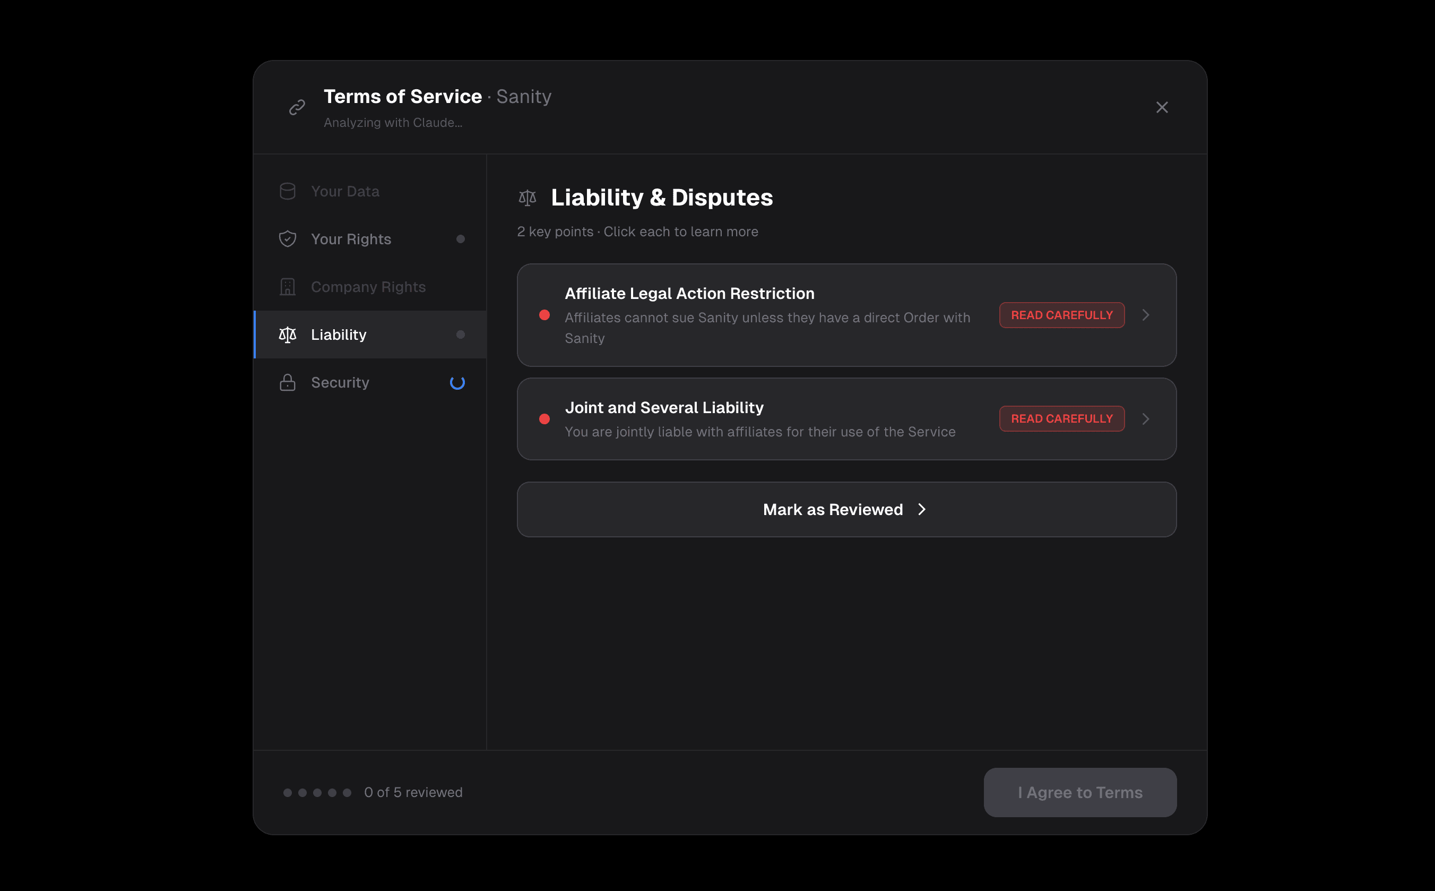Open the Your Data section

click(x=370, y=191)
